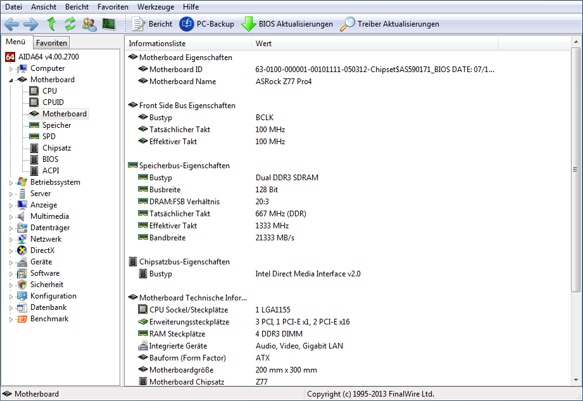Expand the Betriebssystem tree node

[11, 183]
